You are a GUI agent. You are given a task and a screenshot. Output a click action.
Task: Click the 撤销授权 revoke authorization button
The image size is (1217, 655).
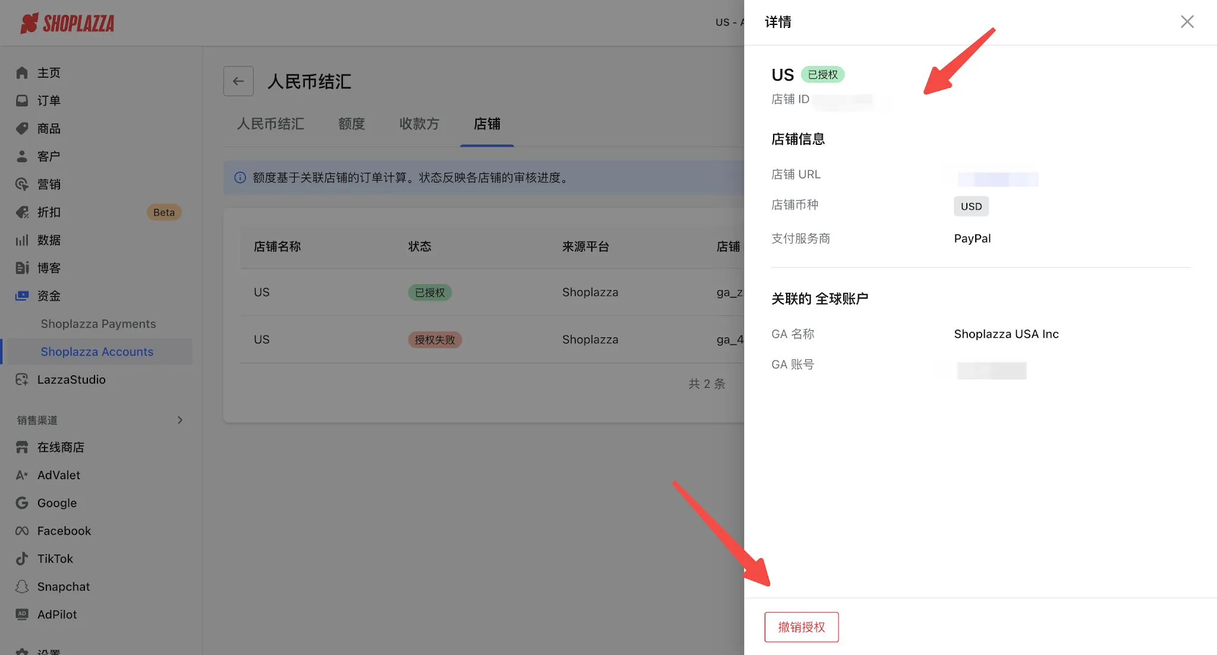tap(802, 627)
